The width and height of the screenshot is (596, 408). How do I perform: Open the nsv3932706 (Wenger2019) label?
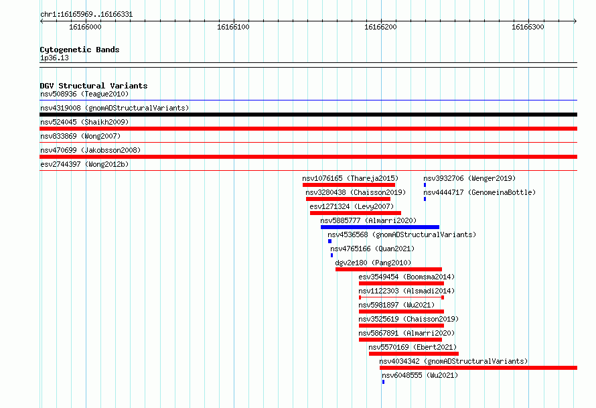[x=469, y=178]
